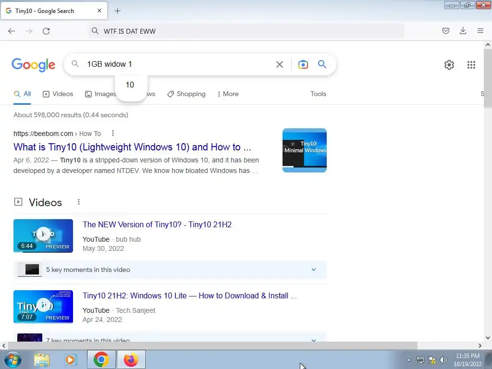
Task: Click the blue Google search magnifier button
Action: [322, 64]
